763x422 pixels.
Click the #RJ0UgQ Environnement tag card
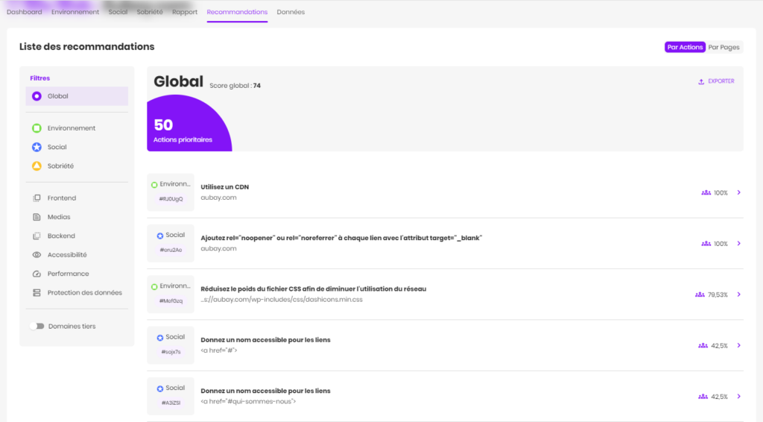(x=171, y=192)
